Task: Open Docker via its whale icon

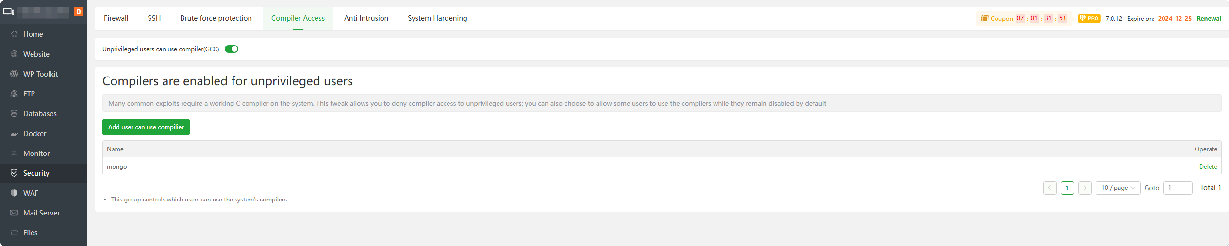Action: click(x=14, y=134)
